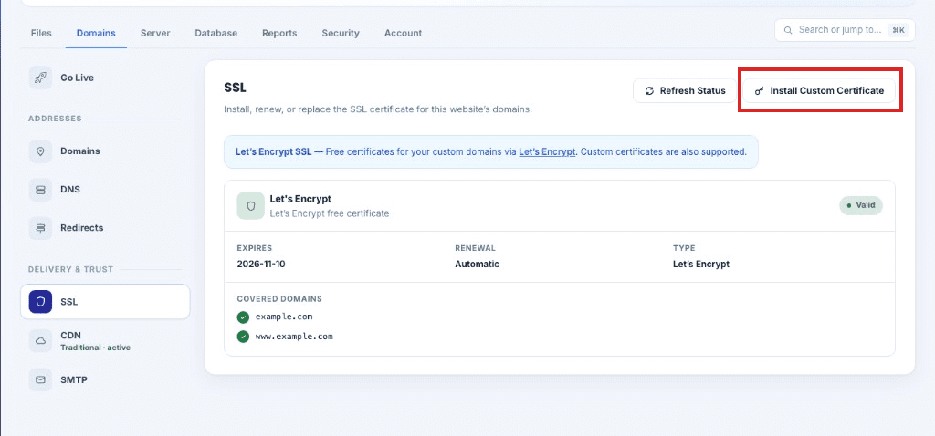The image size is (935, 436).
Task: Click Let's Encrypt free certificate subtitle
Action: pyautogui.click(x=329, y=213)
